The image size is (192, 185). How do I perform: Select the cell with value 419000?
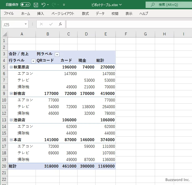coord(105,94)
